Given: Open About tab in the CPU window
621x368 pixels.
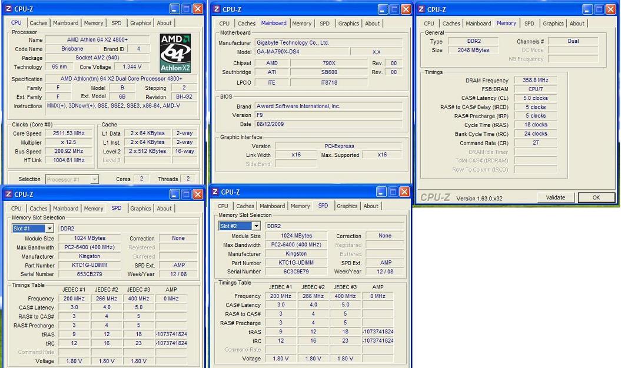Looking at the screenshot, I should 164,23.
